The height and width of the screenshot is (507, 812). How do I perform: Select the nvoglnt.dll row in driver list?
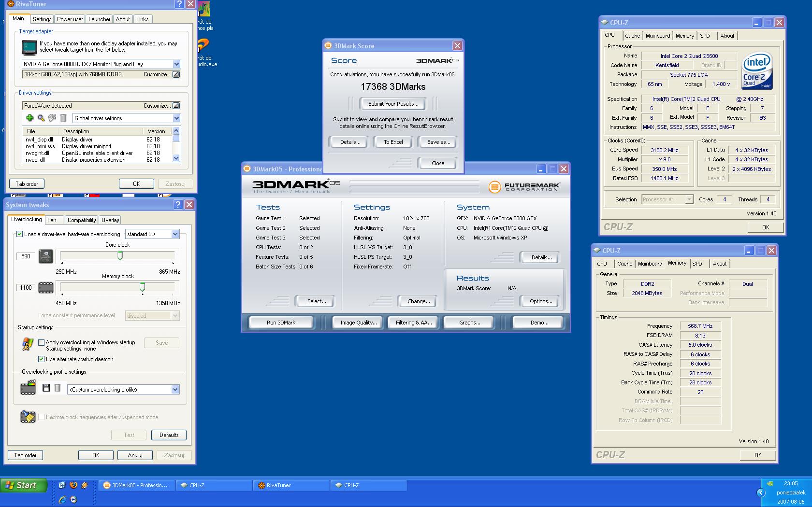(97, 153)
